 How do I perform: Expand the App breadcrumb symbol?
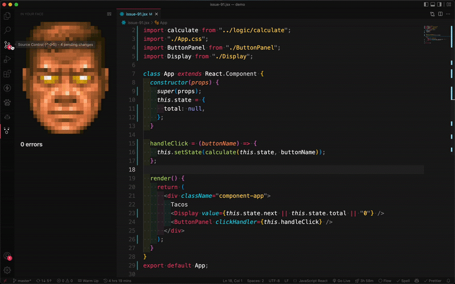tap(162, 23)
